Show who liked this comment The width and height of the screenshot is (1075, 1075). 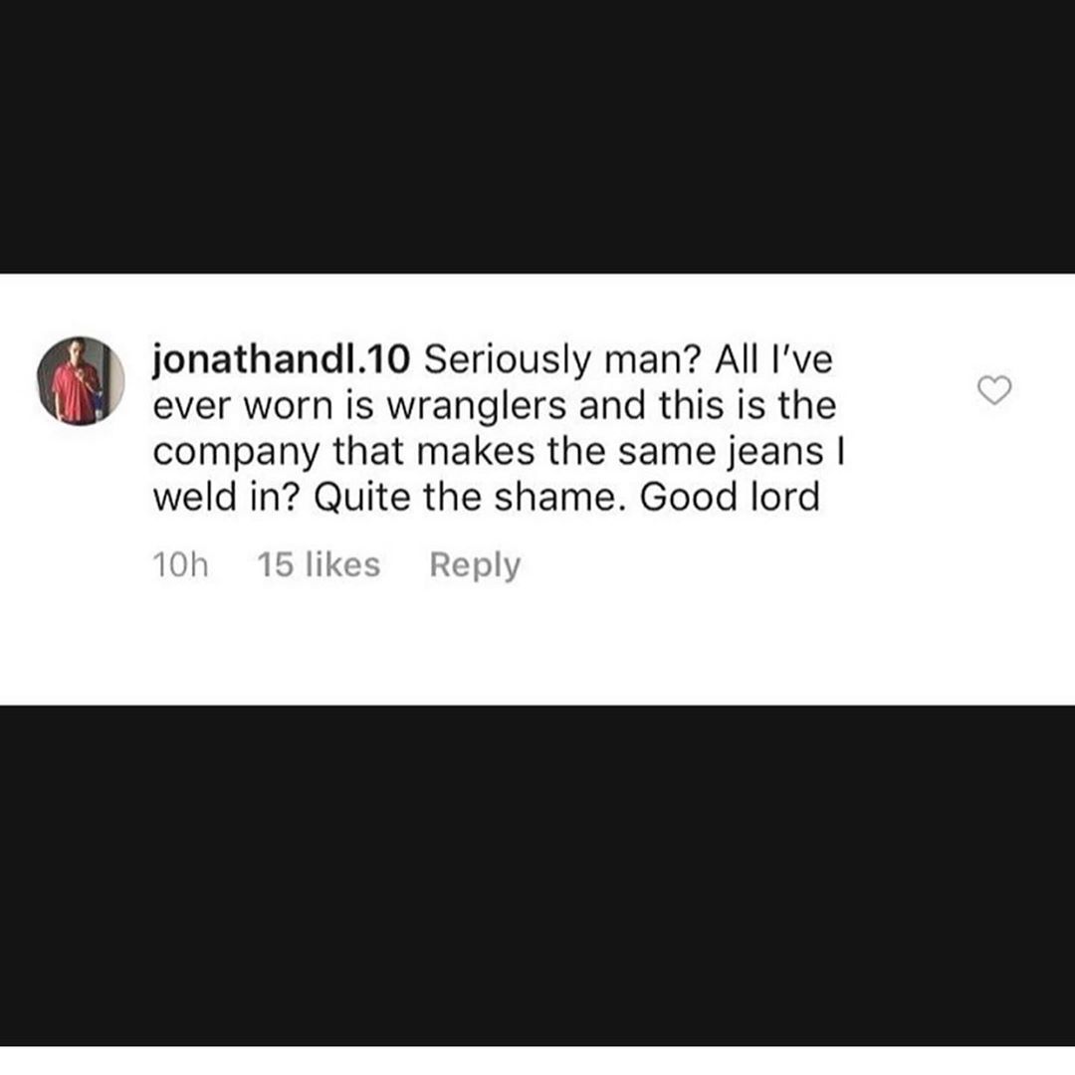tap(319, 565)
